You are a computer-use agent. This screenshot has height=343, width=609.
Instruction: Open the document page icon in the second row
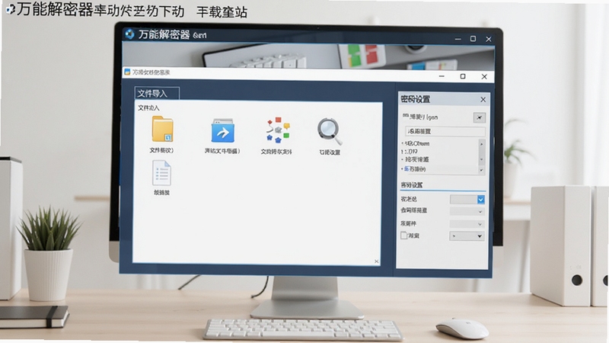tap(161, 173)
